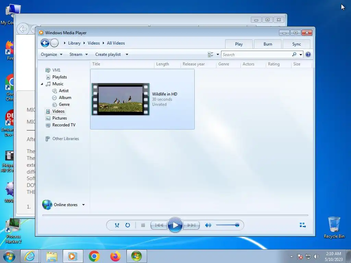This screenshot has height=263, width=351.
Task: Switch to Now Playing view icon
Action: click(x=303, y=225)
